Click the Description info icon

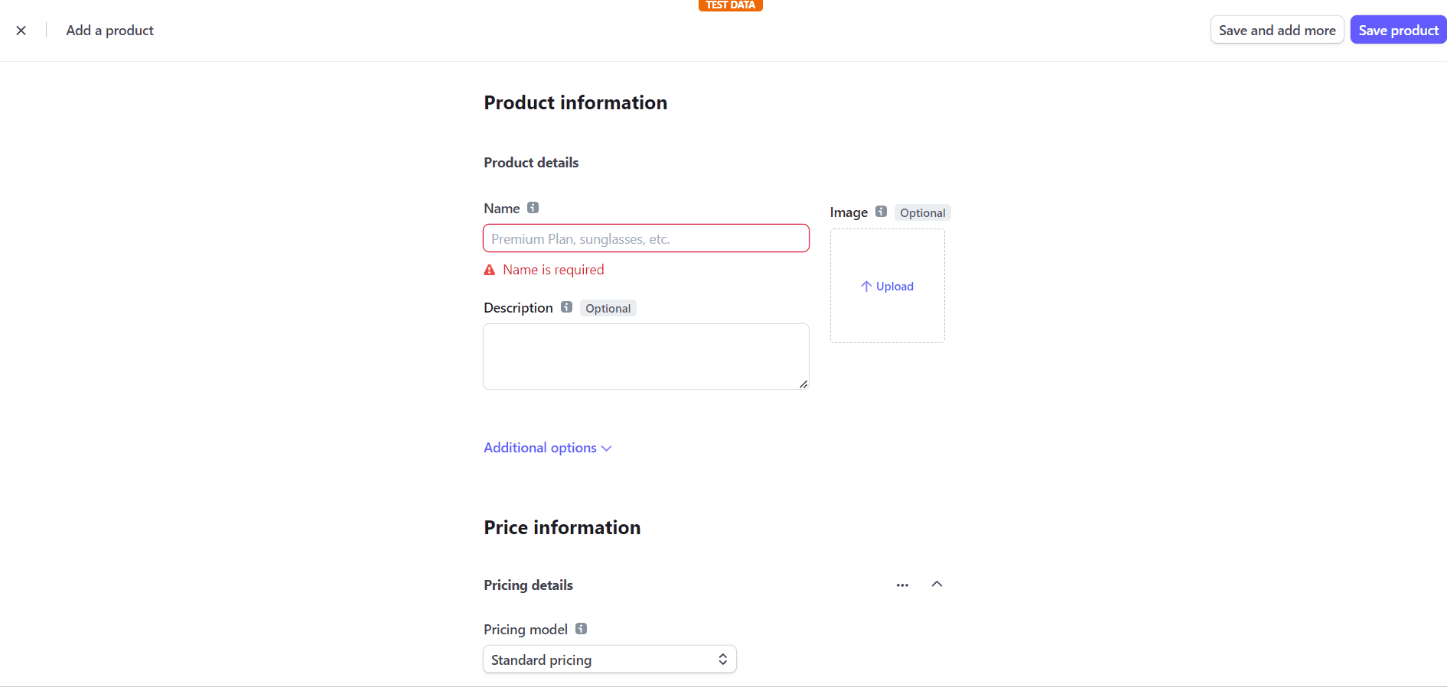[x=566, y=307]
